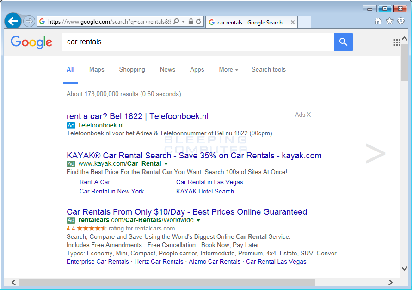Click the Ad badge beside rentalcars.com
The width and height of the screenshot is (412, 290).
(x=71, y=220)
